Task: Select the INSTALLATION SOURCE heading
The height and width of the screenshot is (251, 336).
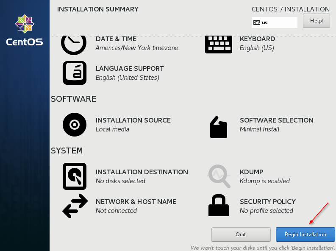Action: point(133,120)
